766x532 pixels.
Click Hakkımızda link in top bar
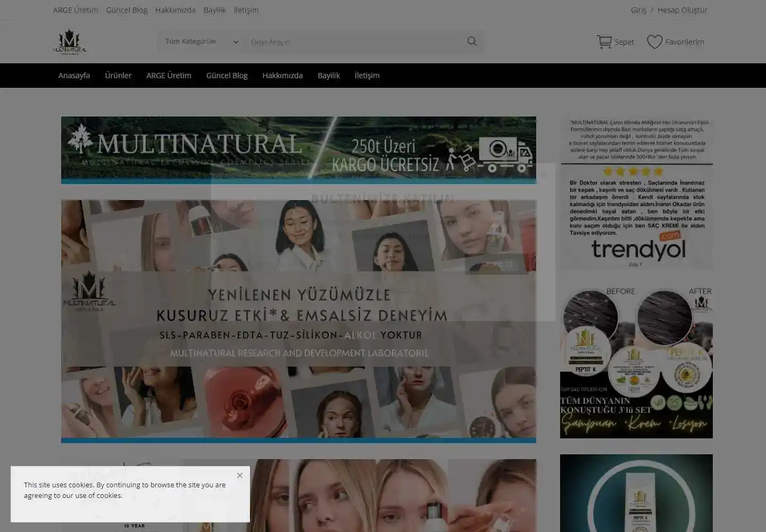pyautogui.click(x=175, y=10)
